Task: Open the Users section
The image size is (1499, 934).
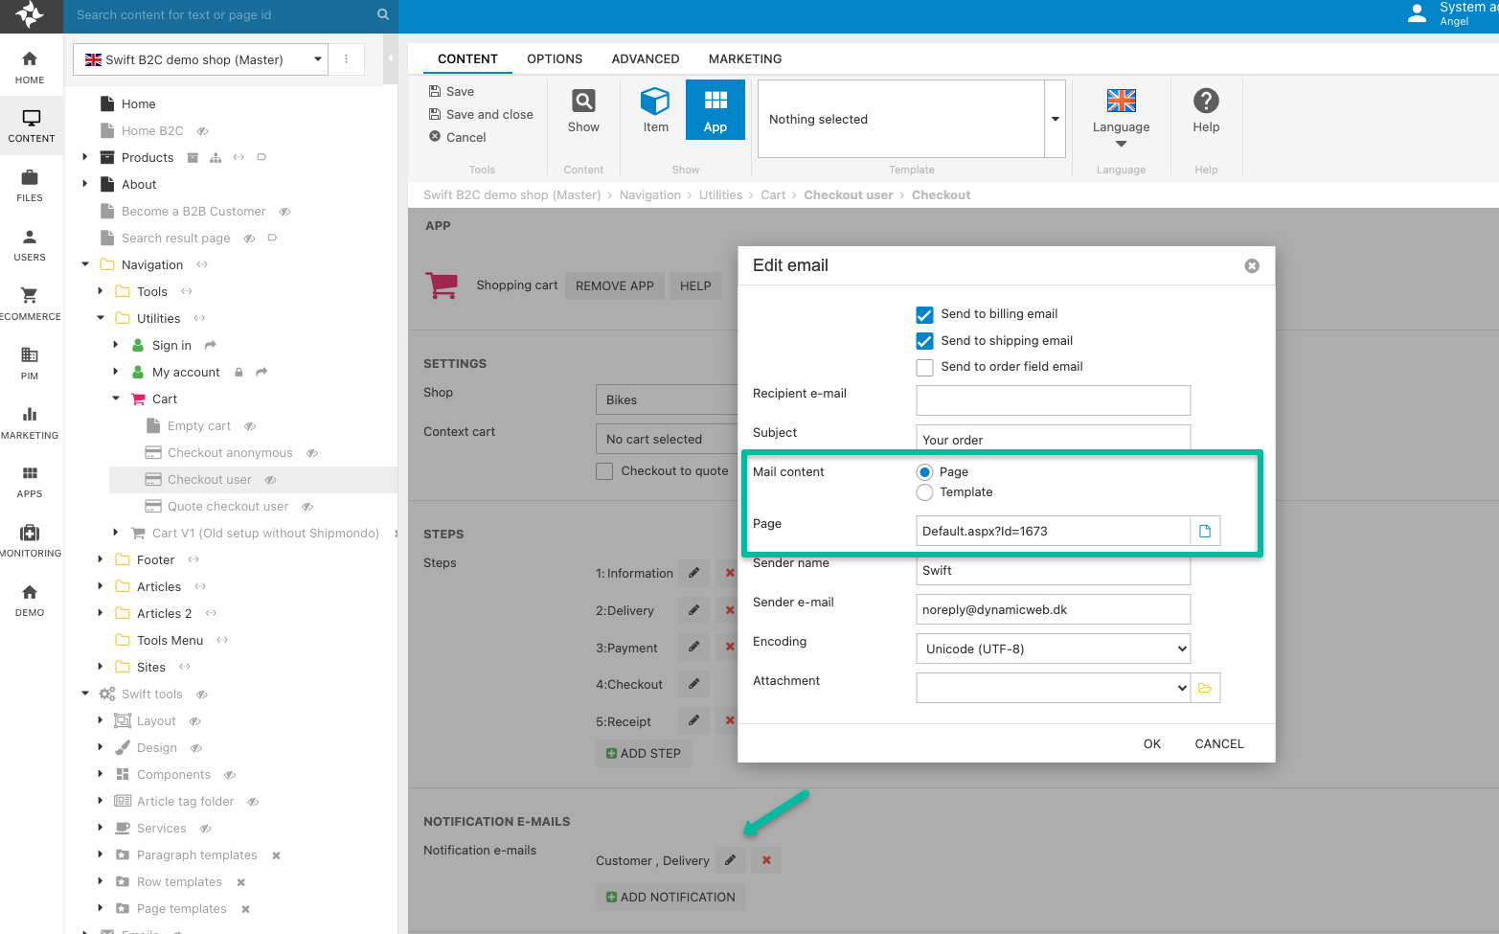Action: point(30,245)
